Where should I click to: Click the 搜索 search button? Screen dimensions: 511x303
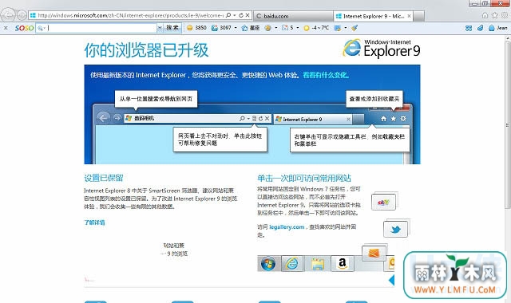pyautogui.click(x=172, y=28)
